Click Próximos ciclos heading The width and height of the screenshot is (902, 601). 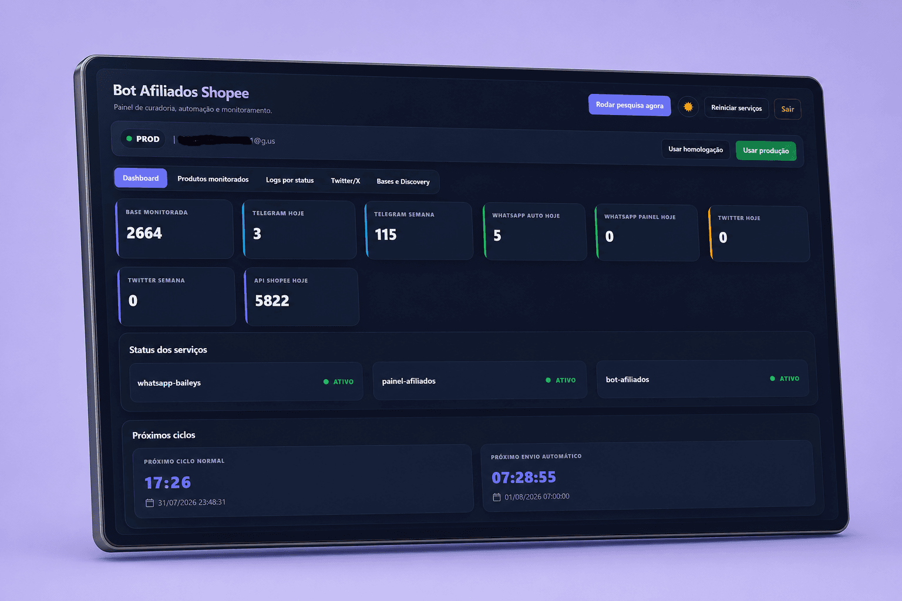click(164, 435)
